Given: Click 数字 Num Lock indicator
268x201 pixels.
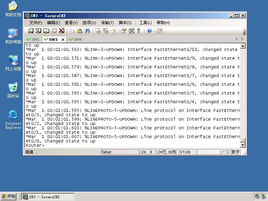Looking at the screenshot, I should (236, 152).
